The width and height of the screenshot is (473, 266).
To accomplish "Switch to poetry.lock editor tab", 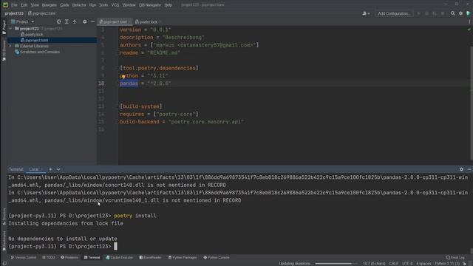I will [146, 21].
